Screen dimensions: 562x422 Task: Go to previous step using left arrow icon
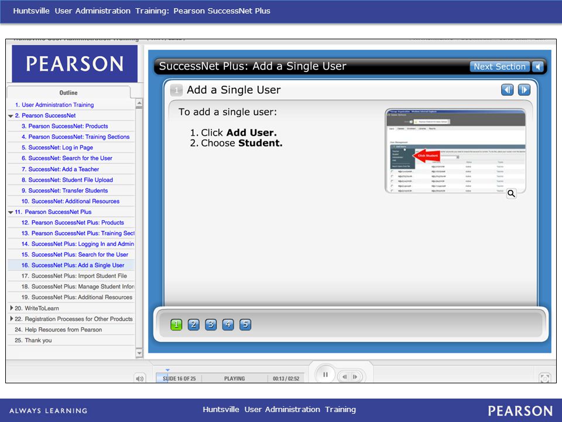(x=507, y=90)
